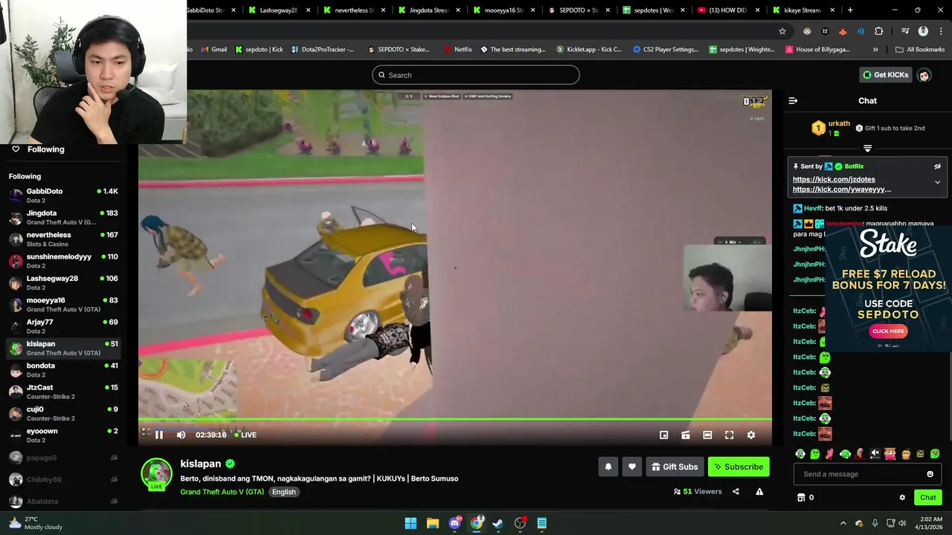Open video player settings gear
The image size is (952, 535).
pos(750,435)
